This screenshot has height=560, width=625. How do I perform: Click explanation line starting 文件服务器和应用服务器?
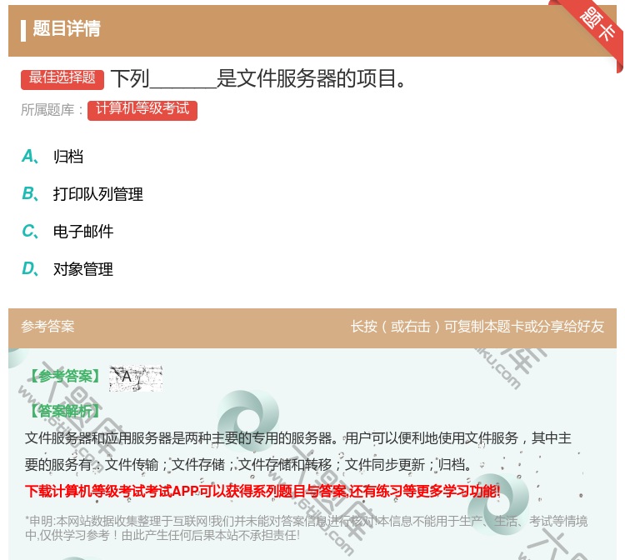click(298, 438)
